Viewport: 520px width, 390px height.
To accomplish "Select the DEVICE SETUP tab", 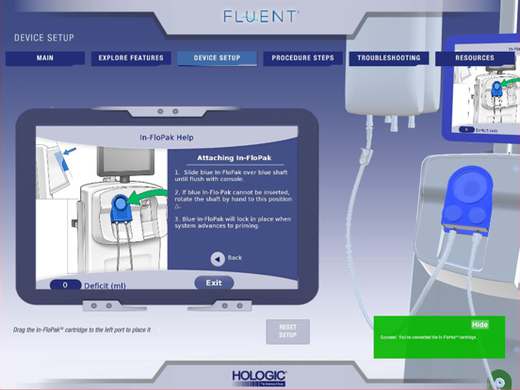I will pos(217,58).
